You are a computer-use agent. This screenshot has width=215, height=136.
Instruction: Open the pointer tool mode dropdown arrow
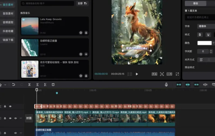5,85
